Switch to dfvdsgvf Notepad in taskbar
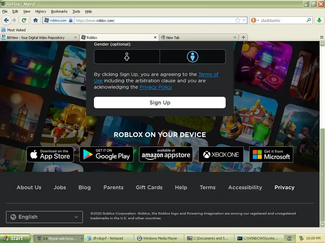Viewport: 325px width, 243px height. click(x=109, y=238)
